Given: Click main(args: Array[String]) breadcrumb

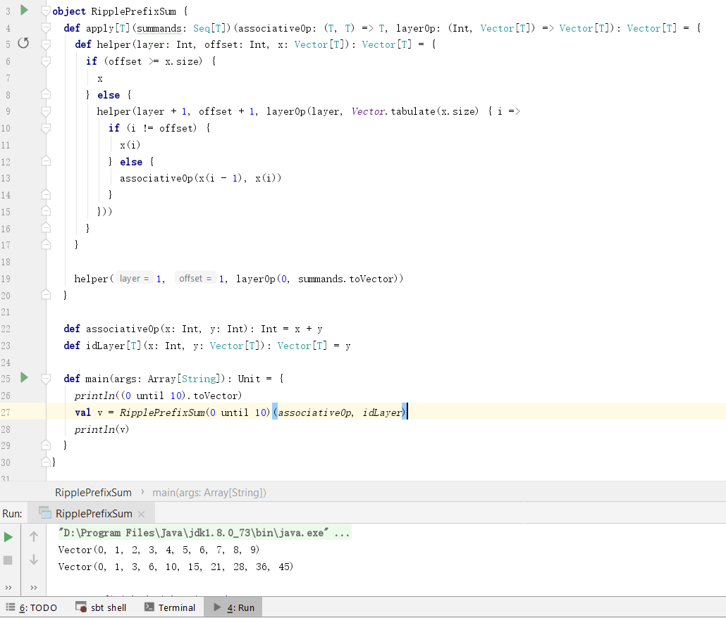Looking at the screenshot, I should click(209, 493).
